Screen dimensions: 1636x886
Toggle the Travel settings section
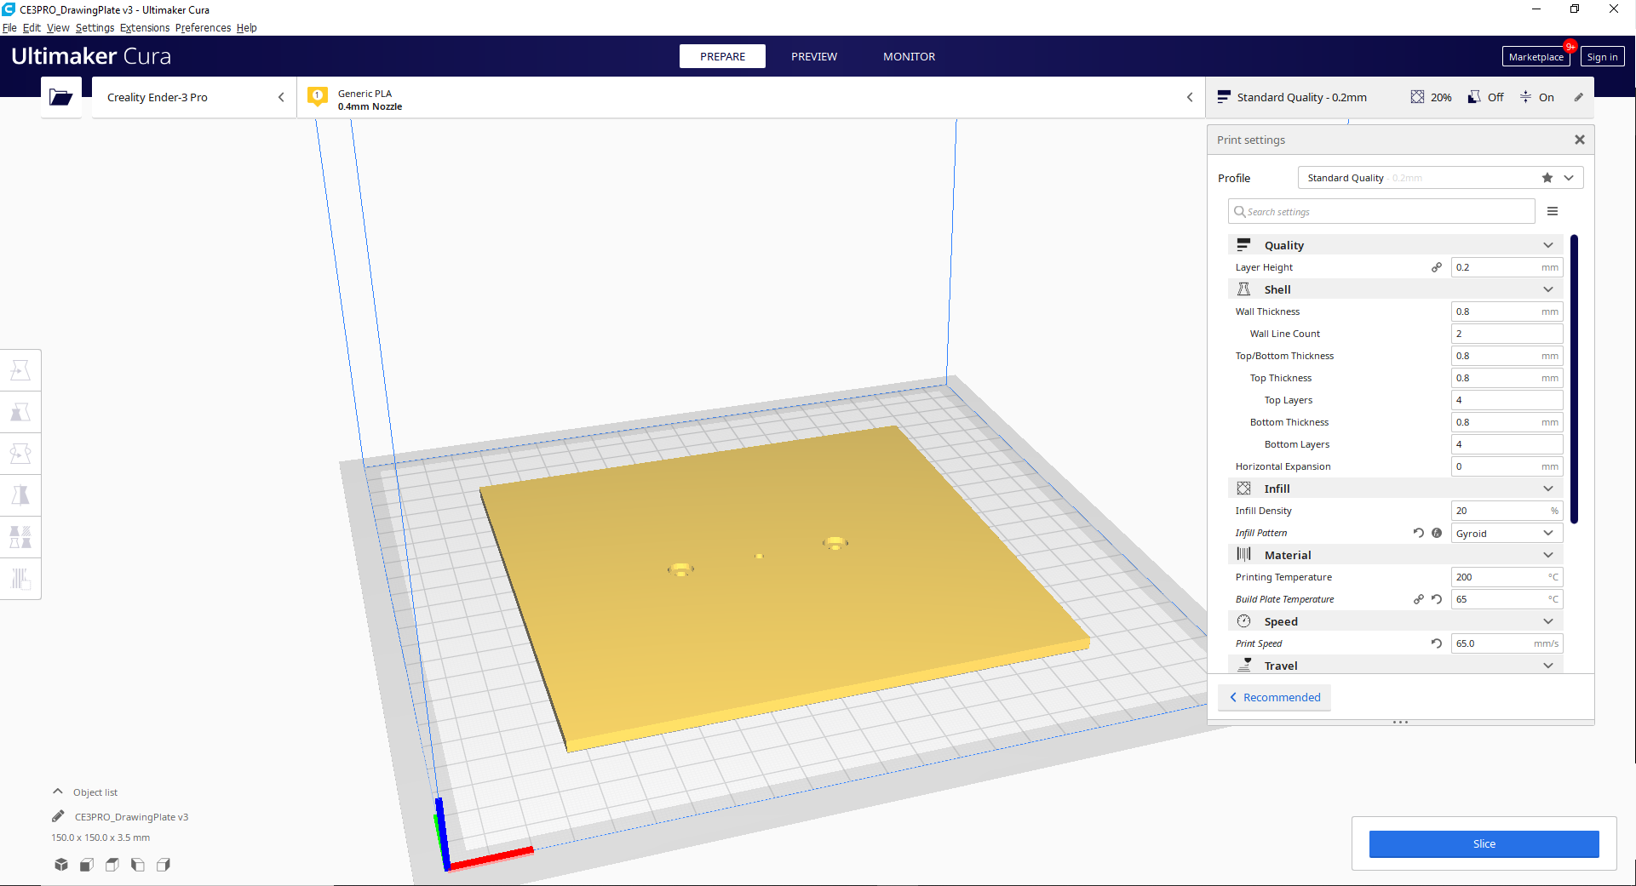click(x=1395, y=666)
